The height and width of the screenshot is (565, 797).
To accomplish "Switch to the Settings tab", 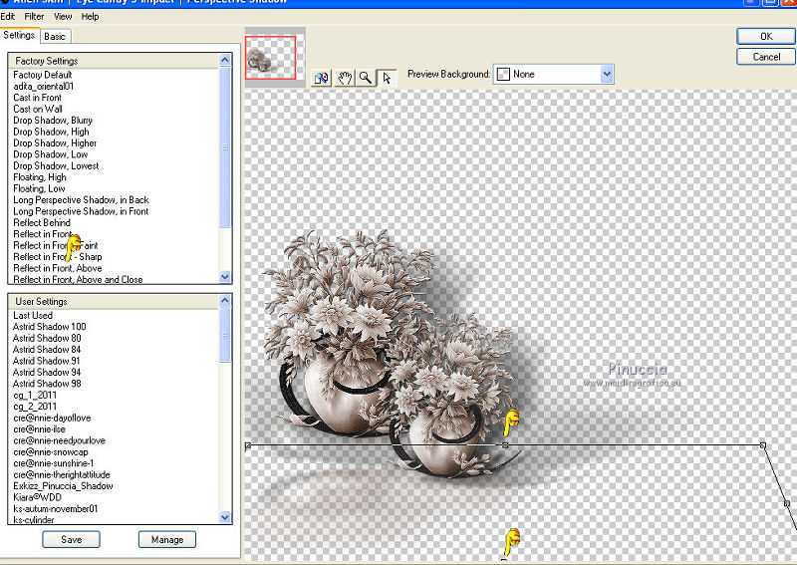I will (x=19, y=35).
